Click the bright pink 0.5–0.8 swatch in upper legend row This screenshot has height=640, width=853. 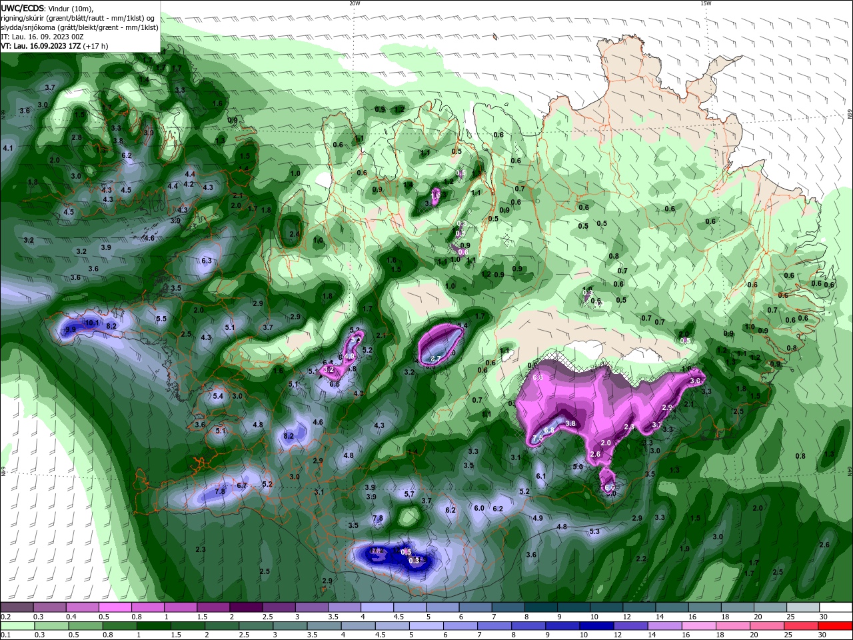coord(115,607)
